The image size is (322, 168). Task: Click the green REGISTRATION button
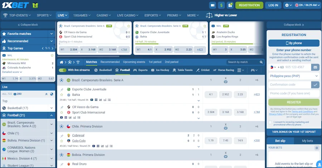point(249,5)
